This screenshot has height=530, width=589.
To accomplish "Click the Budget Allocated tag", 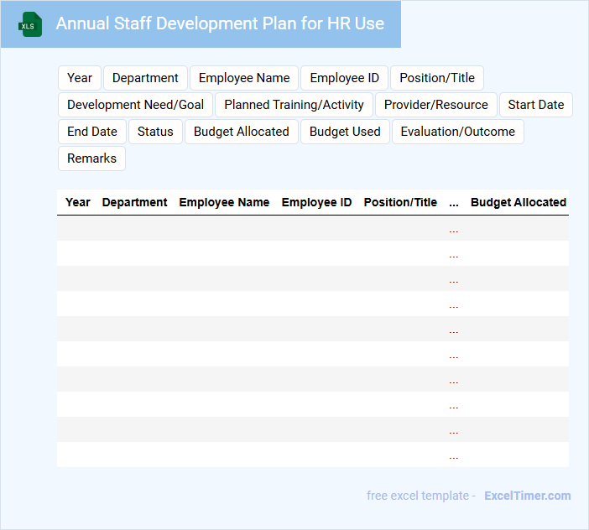I will pyautogui.click(x=241, y=132).
